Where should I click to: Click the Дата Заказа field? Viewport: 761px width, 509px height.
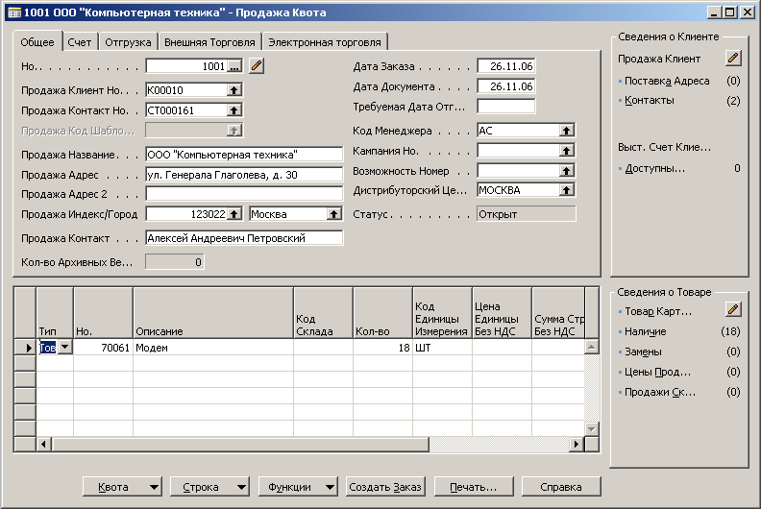(x=505, y=66)
